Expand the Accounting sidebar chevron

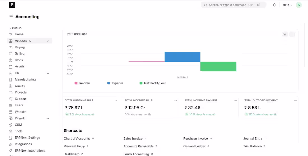coord(48,41)
